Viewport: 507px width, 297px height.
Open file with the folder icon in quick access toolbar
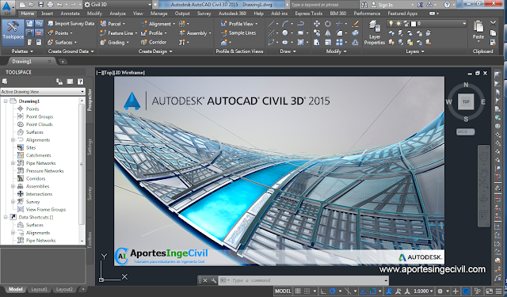coord(32,5)
